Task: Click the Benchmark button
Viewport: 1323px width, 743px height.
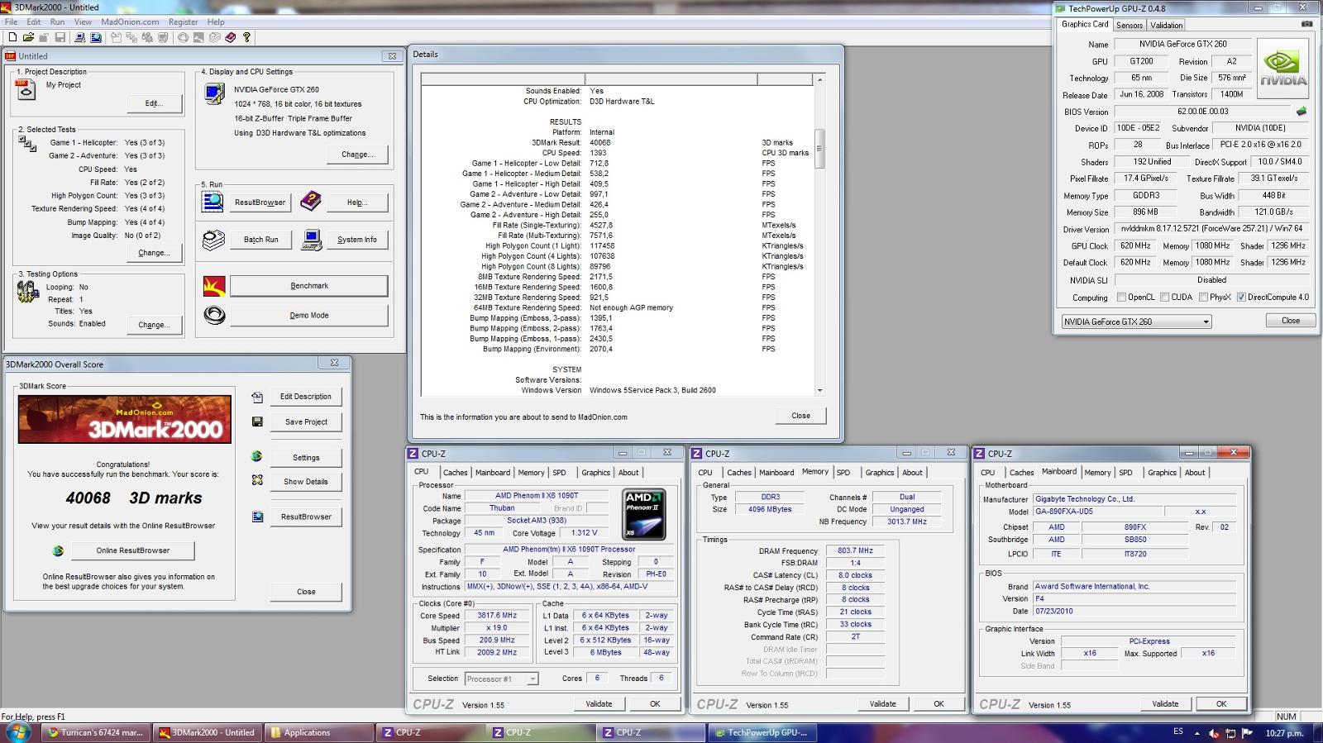Action: click(x=309, y=286)
